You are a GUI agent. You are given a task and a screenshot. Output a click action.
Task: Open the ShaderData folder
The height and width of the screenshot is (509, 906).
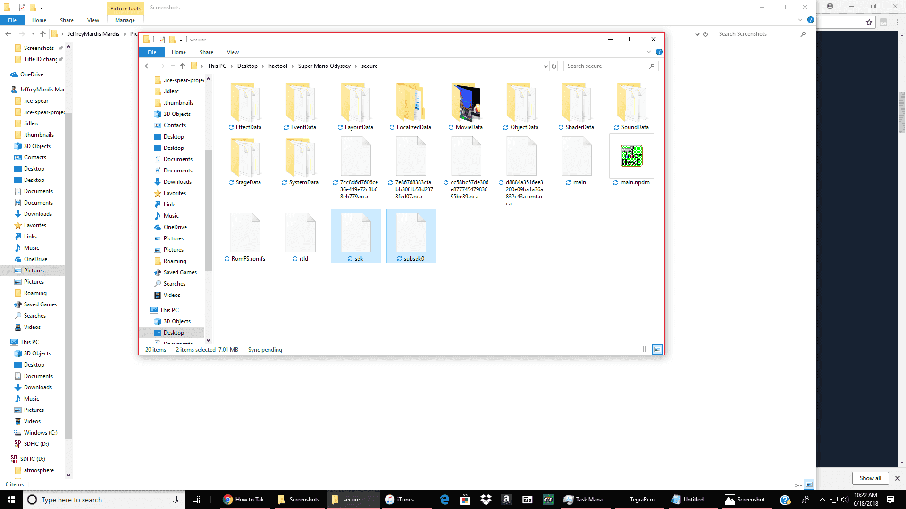576,107
